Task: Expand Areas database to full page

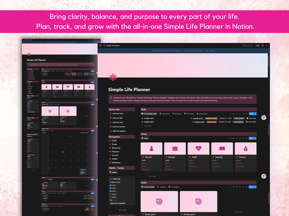Action: point(243,138)
